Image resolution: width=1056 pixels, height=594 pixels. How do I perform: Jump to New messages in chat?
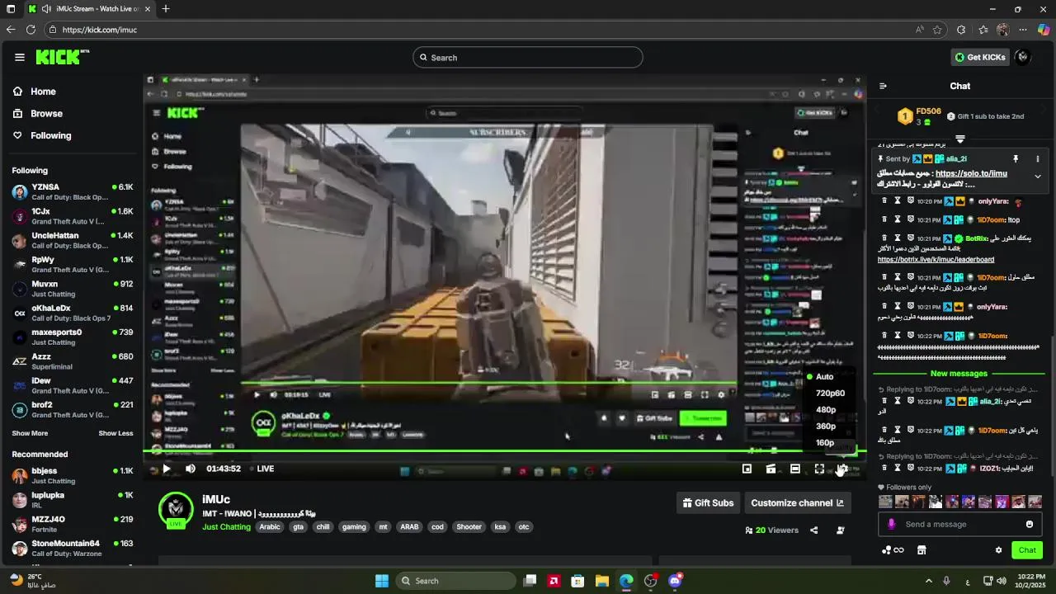click(x=959, y=374)
